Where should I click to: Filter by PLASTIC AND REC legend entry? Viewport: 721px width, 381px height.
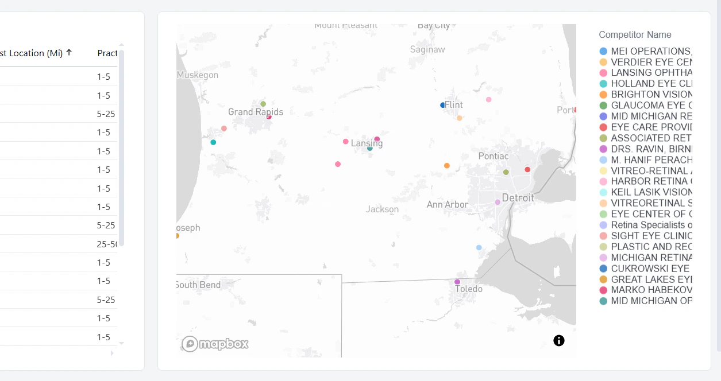[646, 247]
